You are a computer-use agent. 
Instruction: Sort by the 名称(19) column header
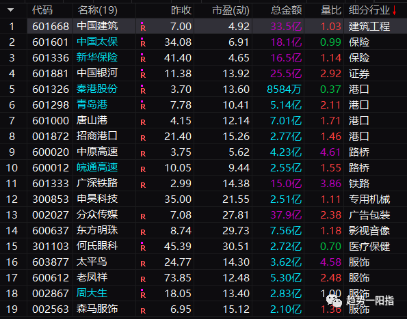(x=97, y=10)
